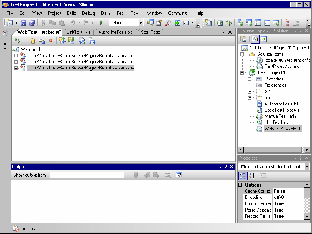Screen dimensions: 312x234
Task: Click the Categorized view icon in Properties
Action: pyautogui.click(x=243, y=176)
